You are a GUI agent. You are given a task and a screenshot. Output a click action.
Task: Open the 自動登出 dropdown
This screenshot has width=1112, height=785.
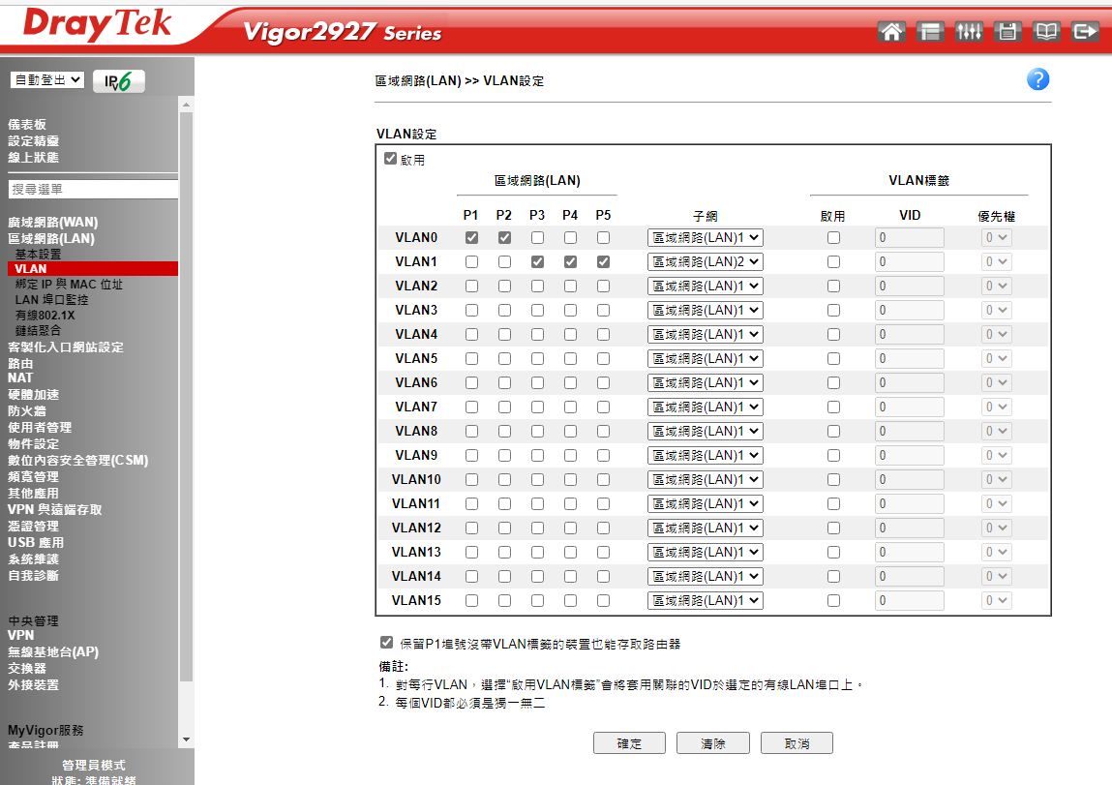tap(48, 80)
